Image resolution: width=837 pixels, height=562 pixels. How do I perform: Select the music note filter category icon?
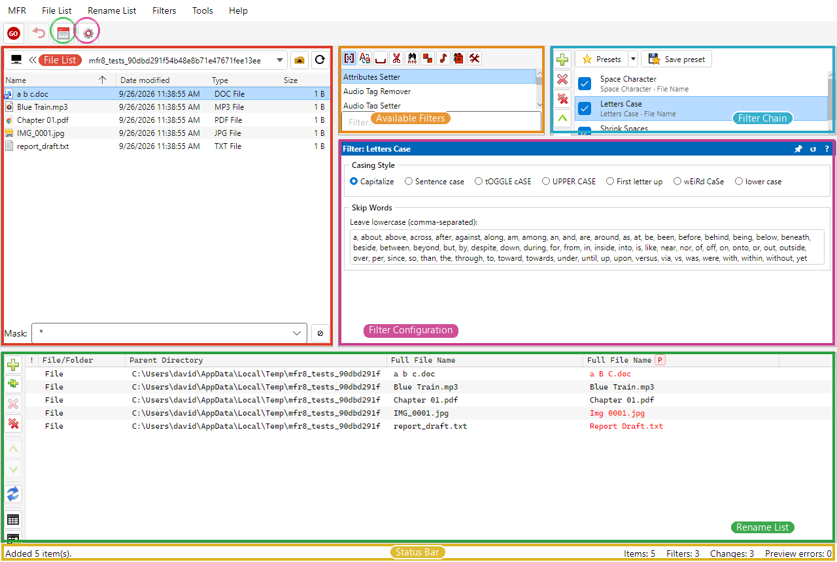[x=443, y=58]
